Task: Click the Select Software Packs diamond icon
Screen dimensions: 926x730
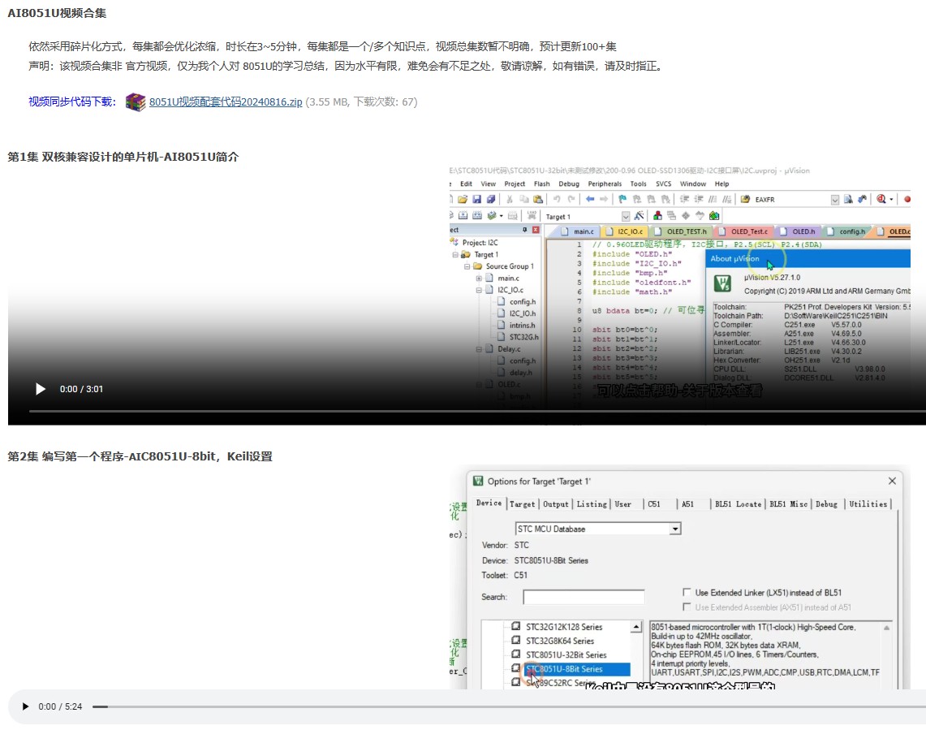Action: click(686, 216)
